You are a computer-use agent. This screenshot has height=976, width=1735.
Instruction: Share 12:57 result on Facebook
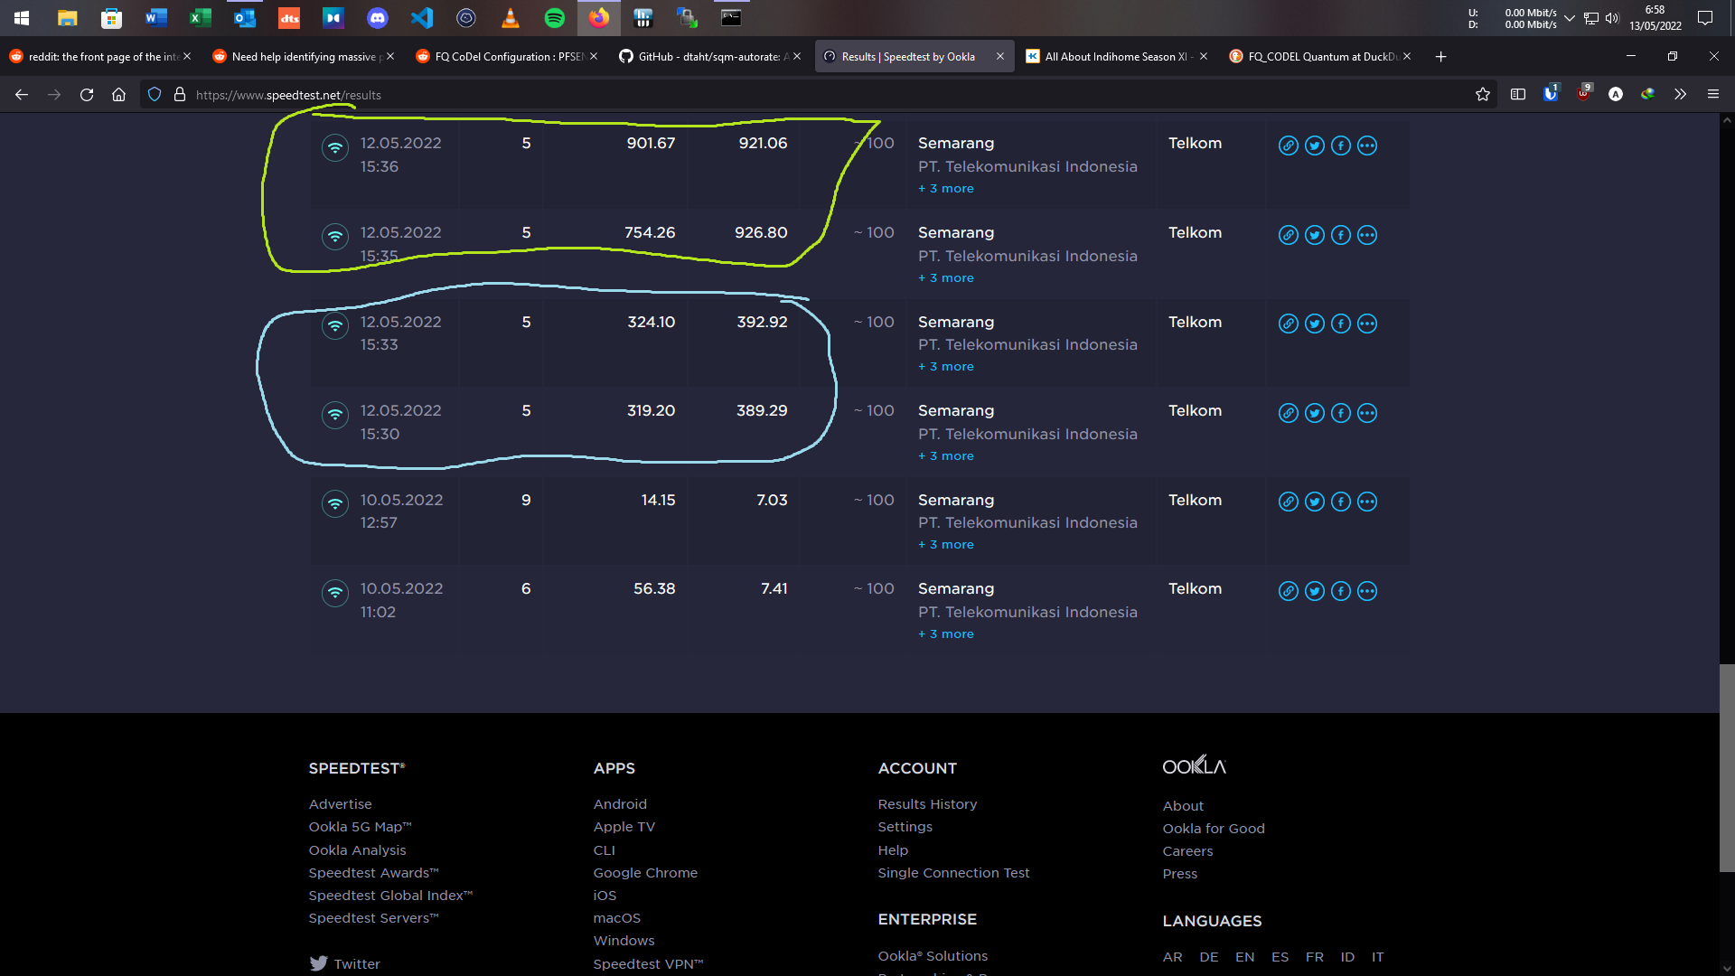(1341, 502)
